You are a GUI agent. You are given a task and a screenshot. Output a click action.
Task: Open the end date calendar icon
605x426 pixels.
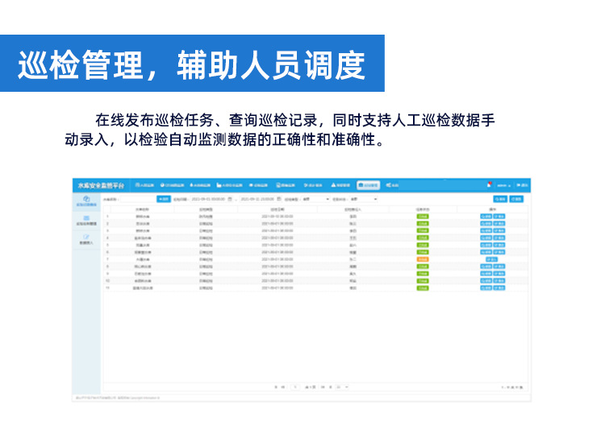point(279,199)
